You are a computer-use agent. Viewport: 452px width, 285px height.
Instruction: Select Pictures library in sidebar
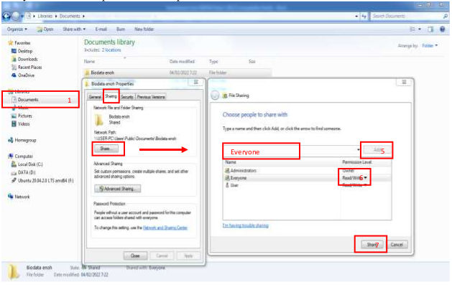22,116
